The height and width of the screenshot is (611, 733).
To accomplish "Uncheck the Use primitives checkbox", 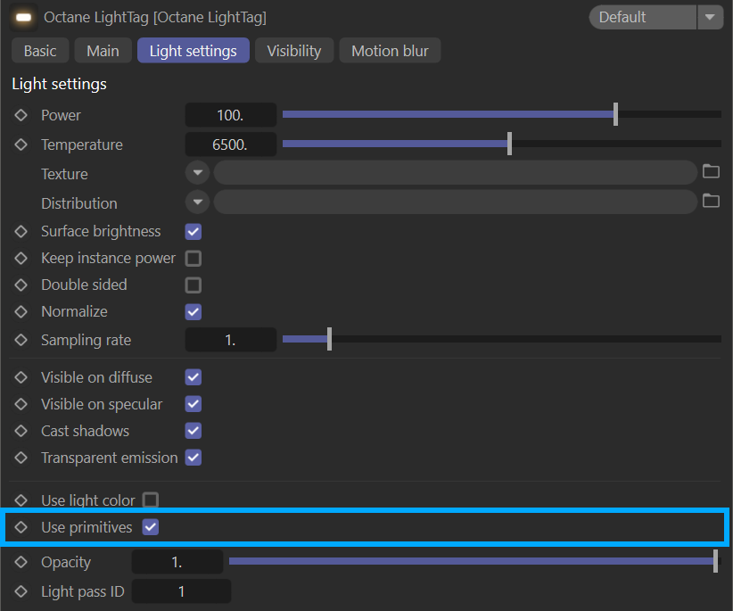I will [x=151, y=527].
